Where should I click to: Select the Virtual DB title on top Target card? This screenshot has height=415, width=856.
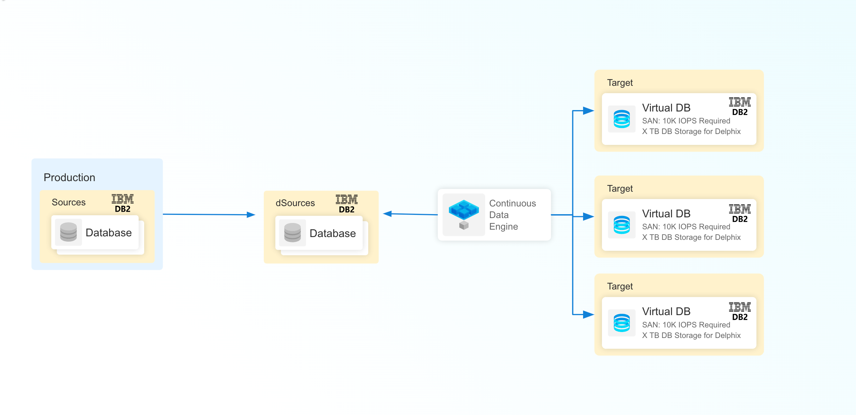[x=666, y=108]
